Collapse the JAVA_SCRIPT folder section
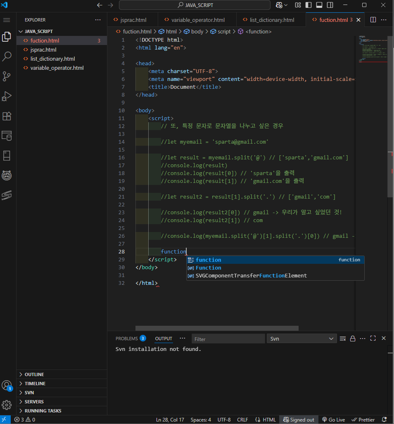 62,31
